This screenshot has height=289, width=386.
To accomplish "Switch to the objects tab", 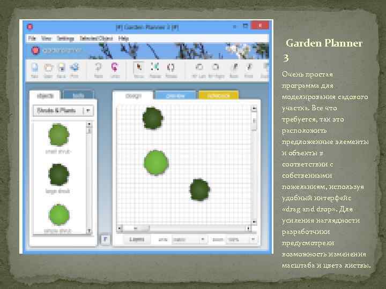I will [45, 95].
